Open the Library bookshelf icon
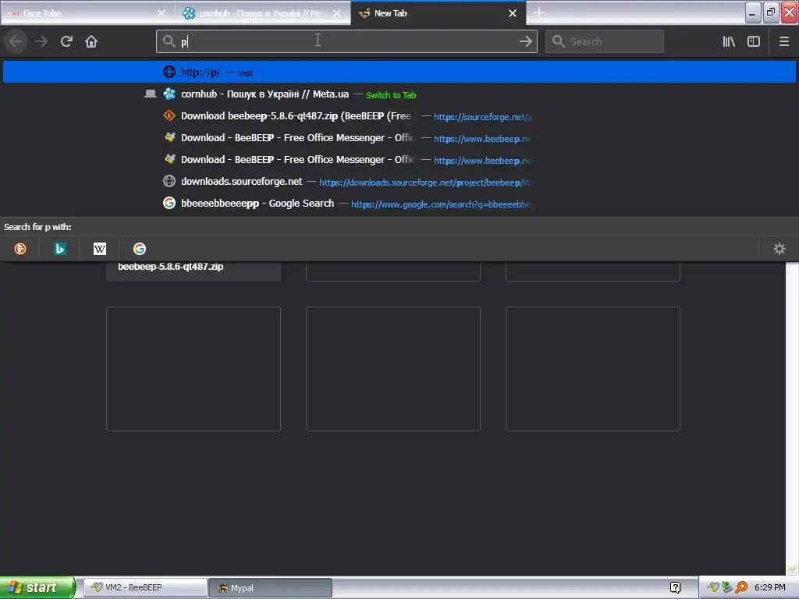 click(729, 41)
